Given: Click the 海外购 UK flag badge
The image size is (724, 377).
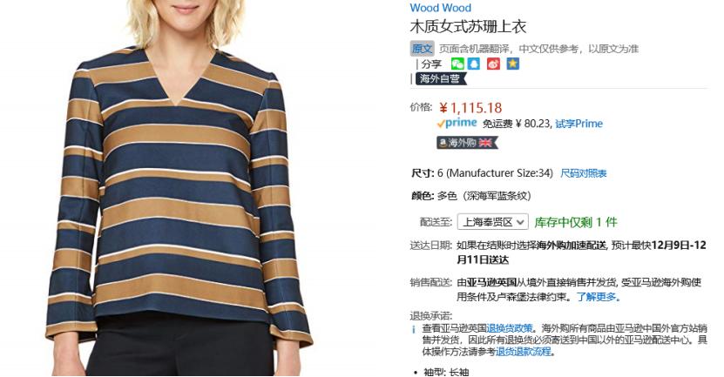Looking at the screenshot, I should 467,143.
